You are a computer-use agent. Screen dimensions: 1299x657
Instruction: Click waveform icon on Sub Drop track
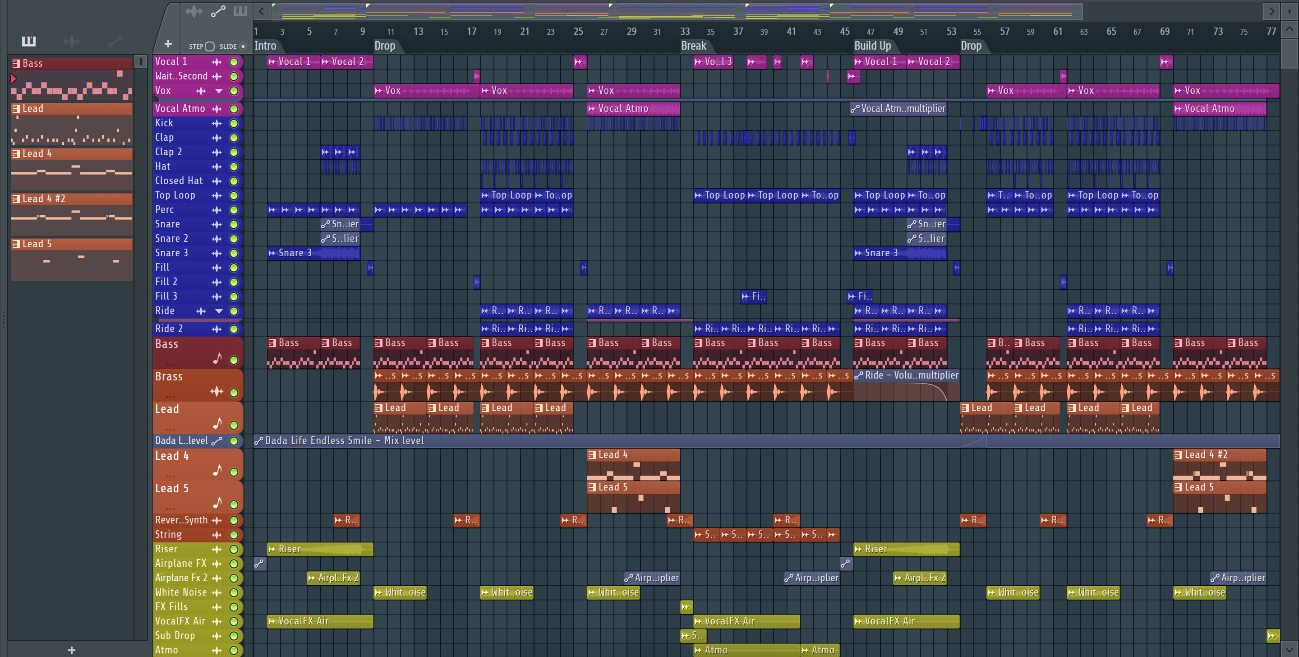(x=217, y=636)
